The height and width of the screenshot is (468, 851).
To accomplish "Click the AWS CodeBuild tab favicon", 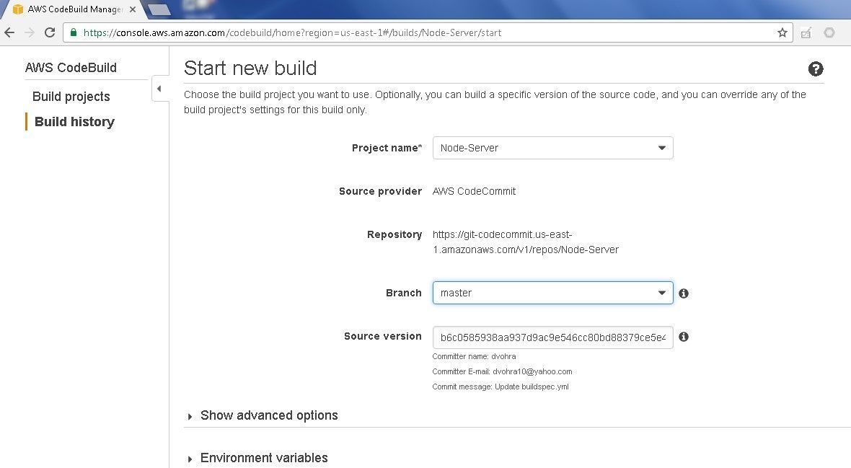I will [18, 9].
